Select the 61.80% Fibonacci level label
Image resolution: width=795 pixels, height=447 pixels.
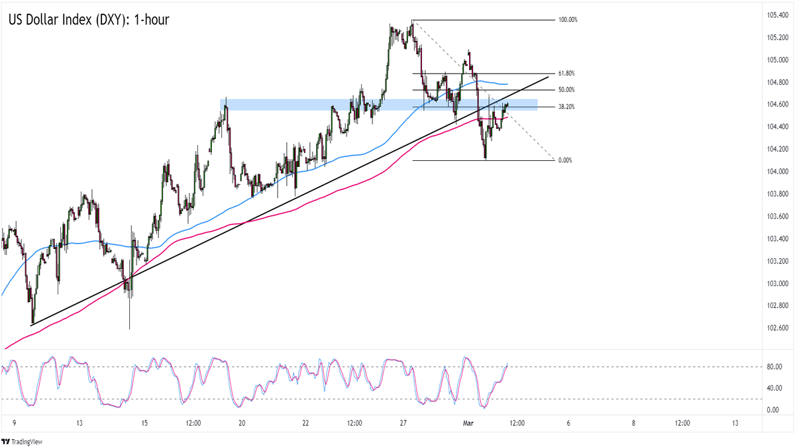tap(566, 73)
